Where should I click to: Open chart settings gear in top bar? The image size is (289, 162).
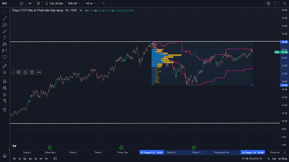click(x=268, y=3)
